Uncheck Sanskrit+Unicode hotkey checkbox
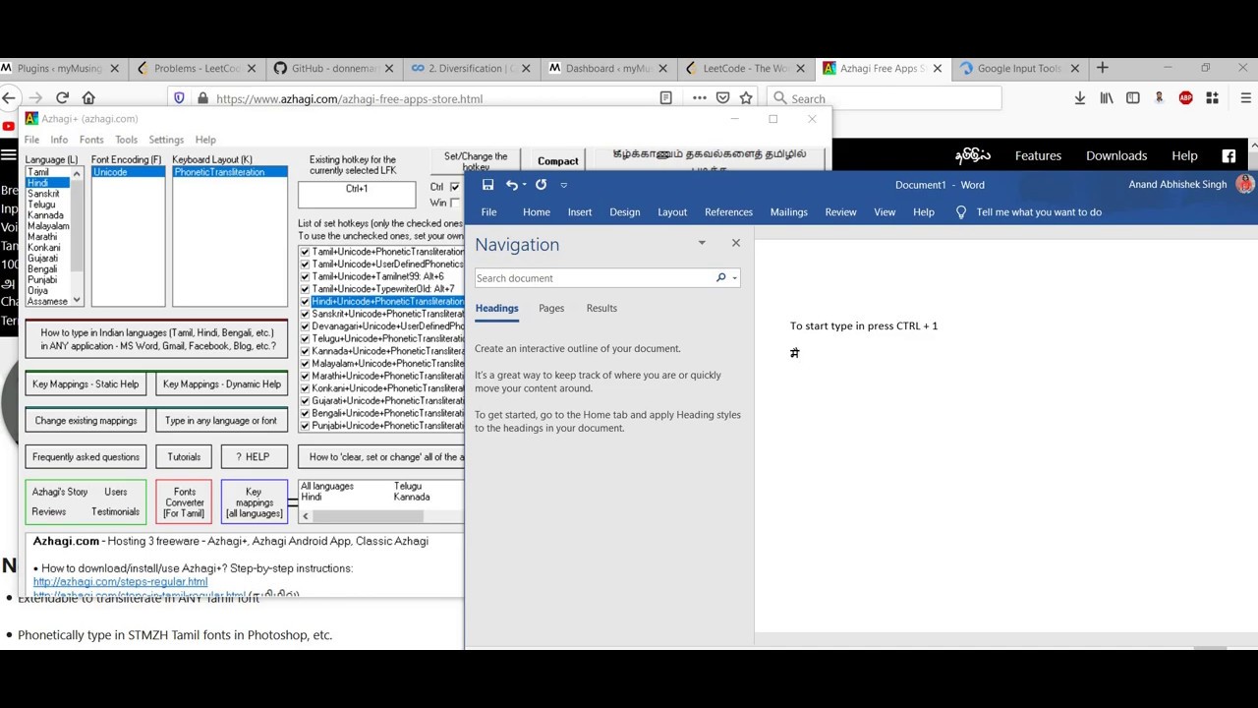This screenshot has height=708, width=1258. 305,314
